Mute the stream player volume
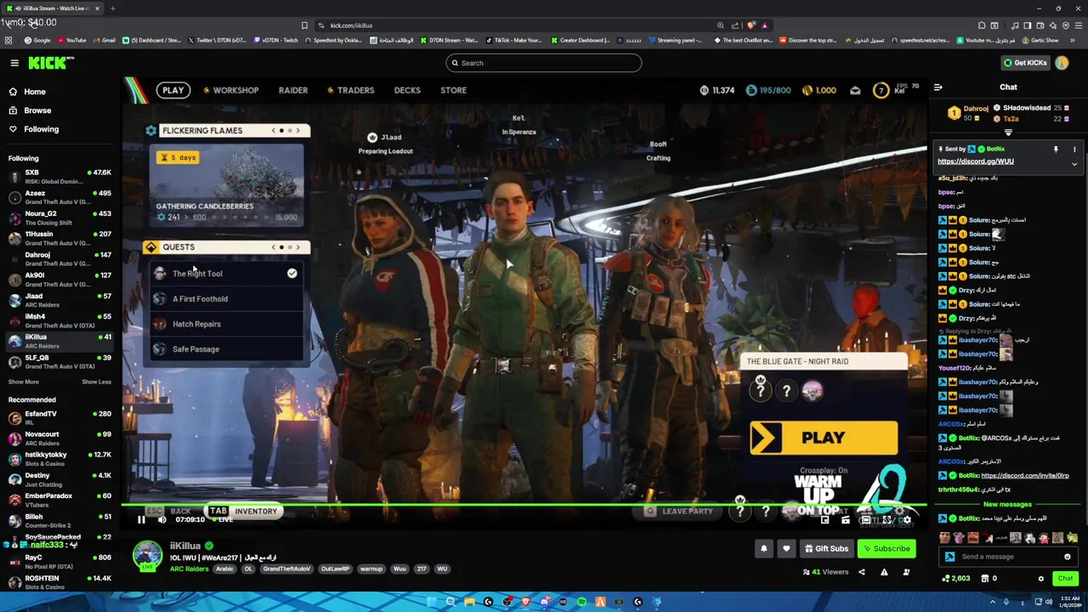Screen dimensions: 1088x612 point(162,519)
